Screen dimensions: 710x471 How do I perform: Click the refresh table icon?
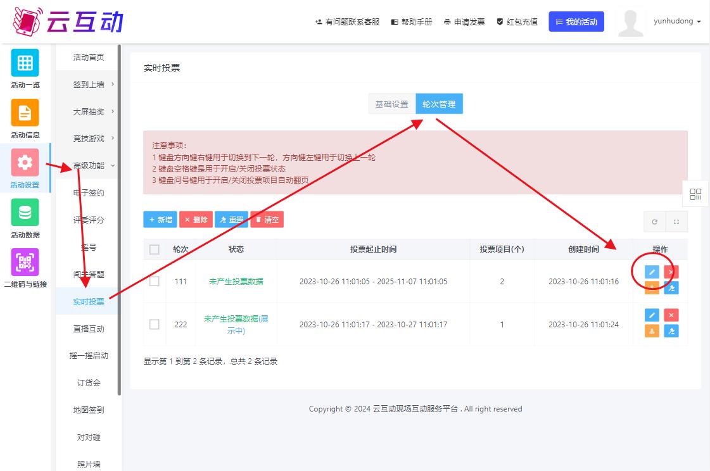point(654,222)
